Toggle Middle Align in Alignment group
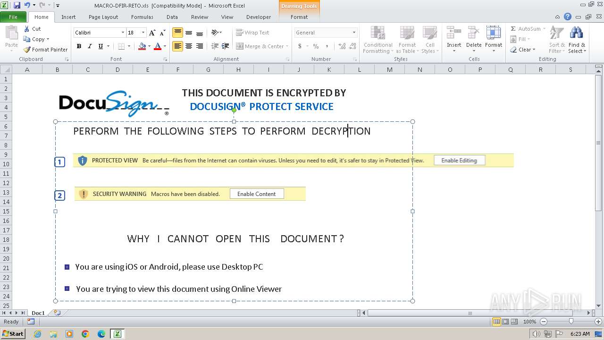This screenshot has height=340, width=604. [x=189, y=33]
